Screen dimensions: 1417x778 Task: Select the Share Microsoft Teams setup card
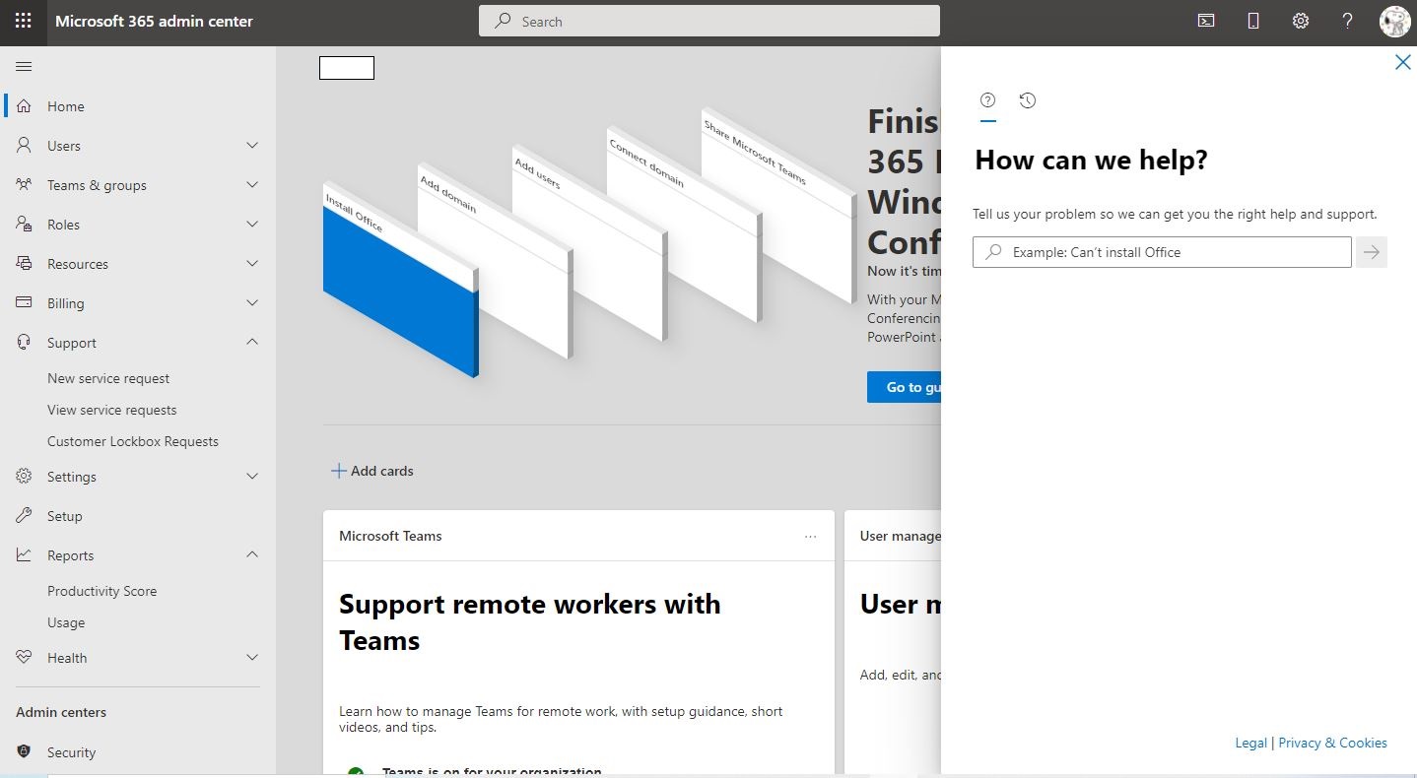pos(778,205)
